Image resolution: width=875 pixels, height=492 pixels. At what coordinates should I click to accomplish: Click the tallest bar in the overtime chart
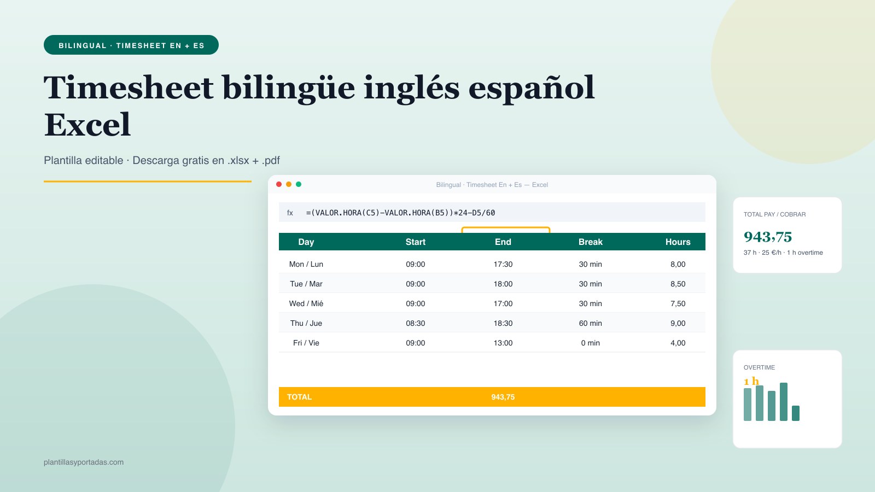[784, 402]
